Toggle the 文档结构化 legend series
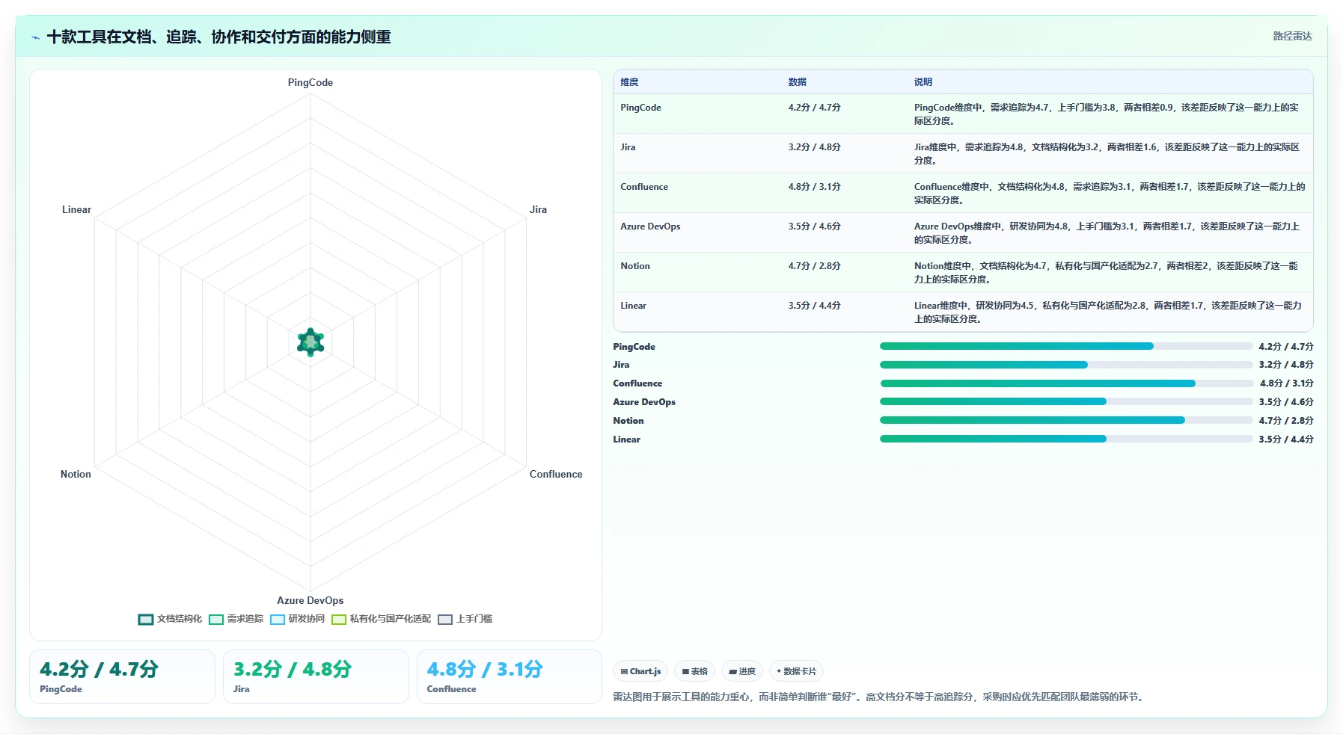 click(x=171, y=619)
